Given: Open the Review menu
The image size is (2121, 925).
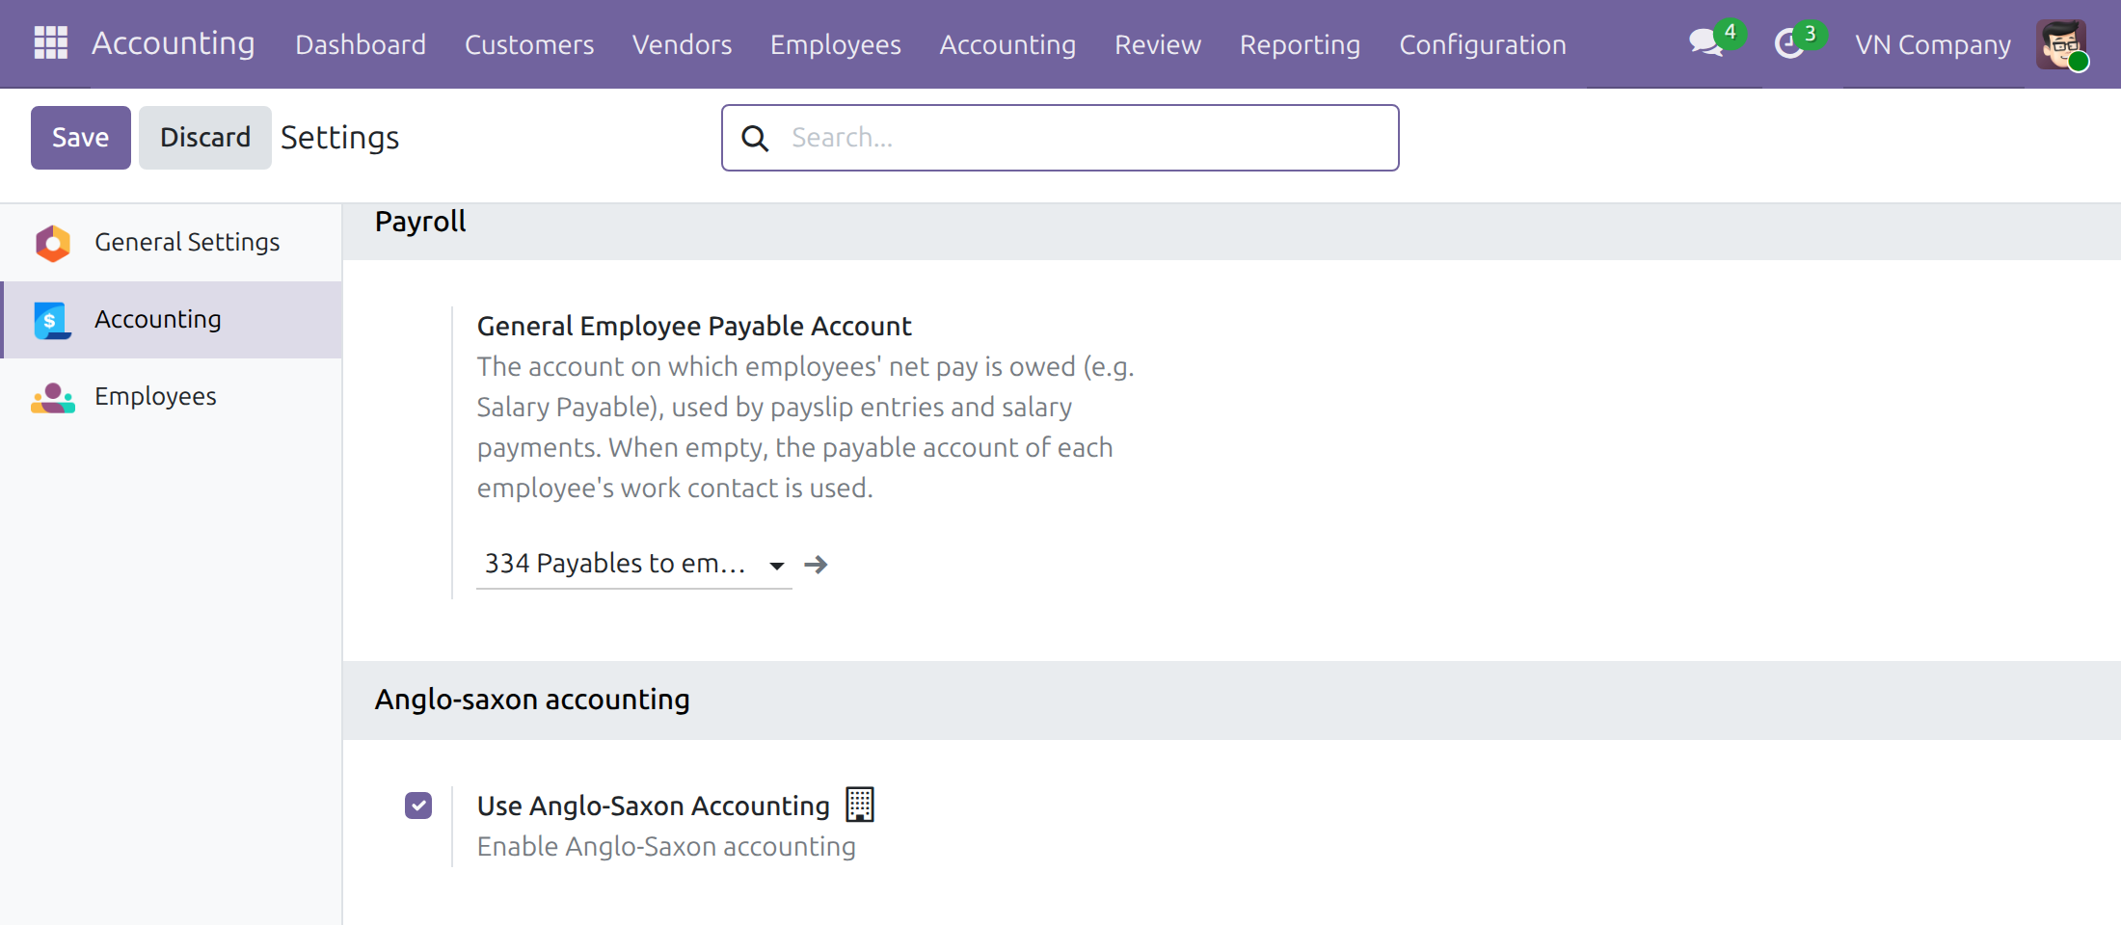Looking at the screenshot, I should (x=1158, y=44).
